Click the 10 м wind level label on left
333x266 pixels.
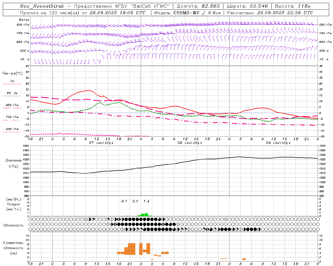point(25,59)
